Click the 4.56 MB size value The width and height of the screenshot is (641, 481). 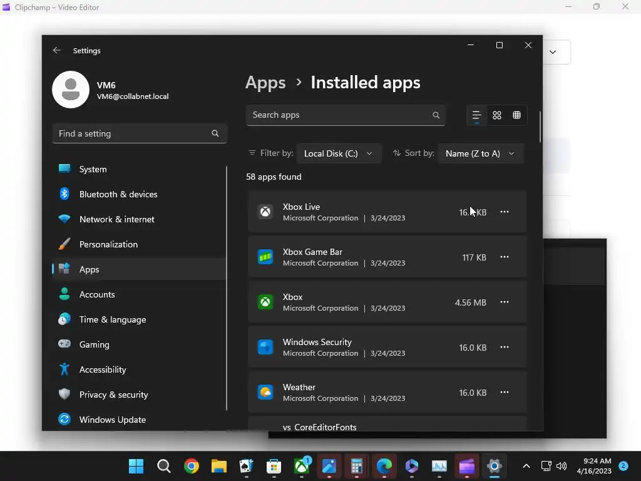[471, 303]
